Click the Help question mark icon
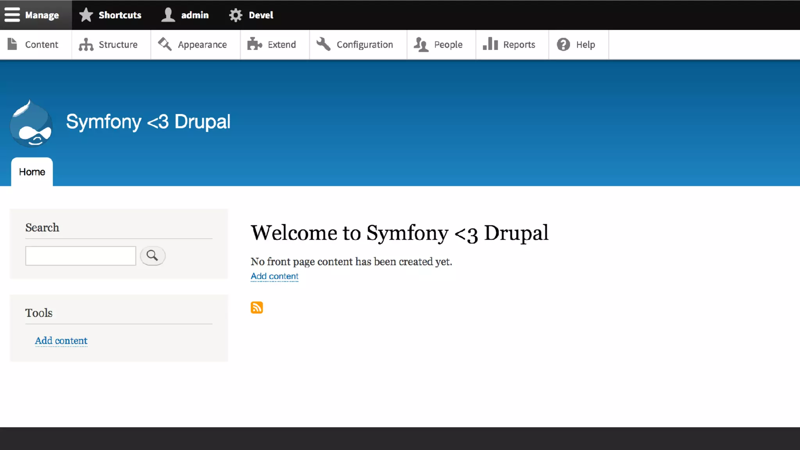 pyautogui.click(x=563, y=45)
